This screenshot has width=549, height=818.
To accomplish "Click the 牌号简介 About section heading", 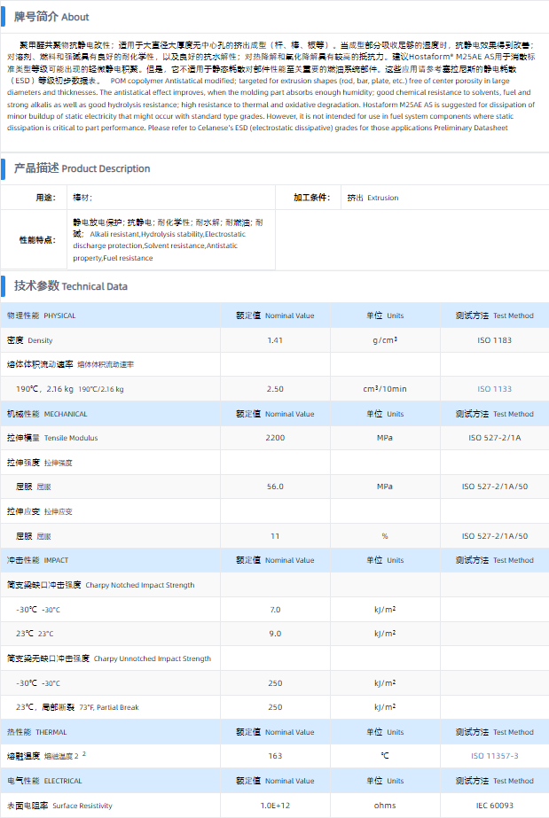I will [51, 17].
